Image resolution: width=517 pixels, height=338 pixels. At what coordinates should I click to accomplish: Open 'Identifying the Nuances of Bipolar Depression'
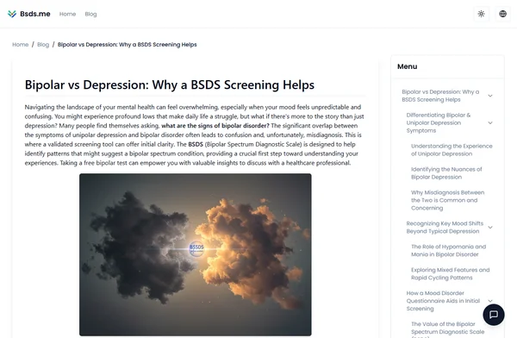pos(446,173)
